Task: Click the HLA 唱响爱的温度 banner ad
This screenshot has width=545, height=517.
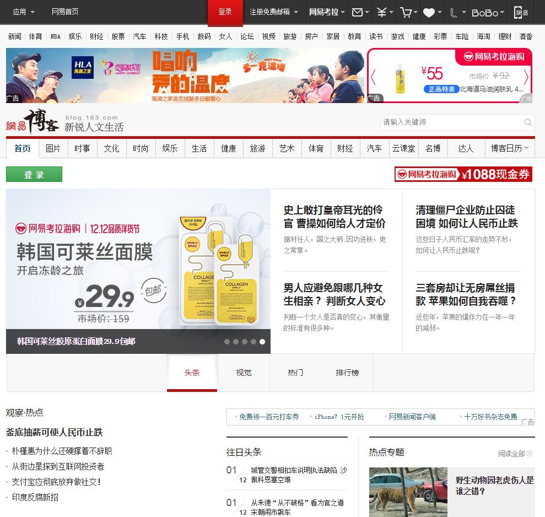Action: tap(185, 76)
